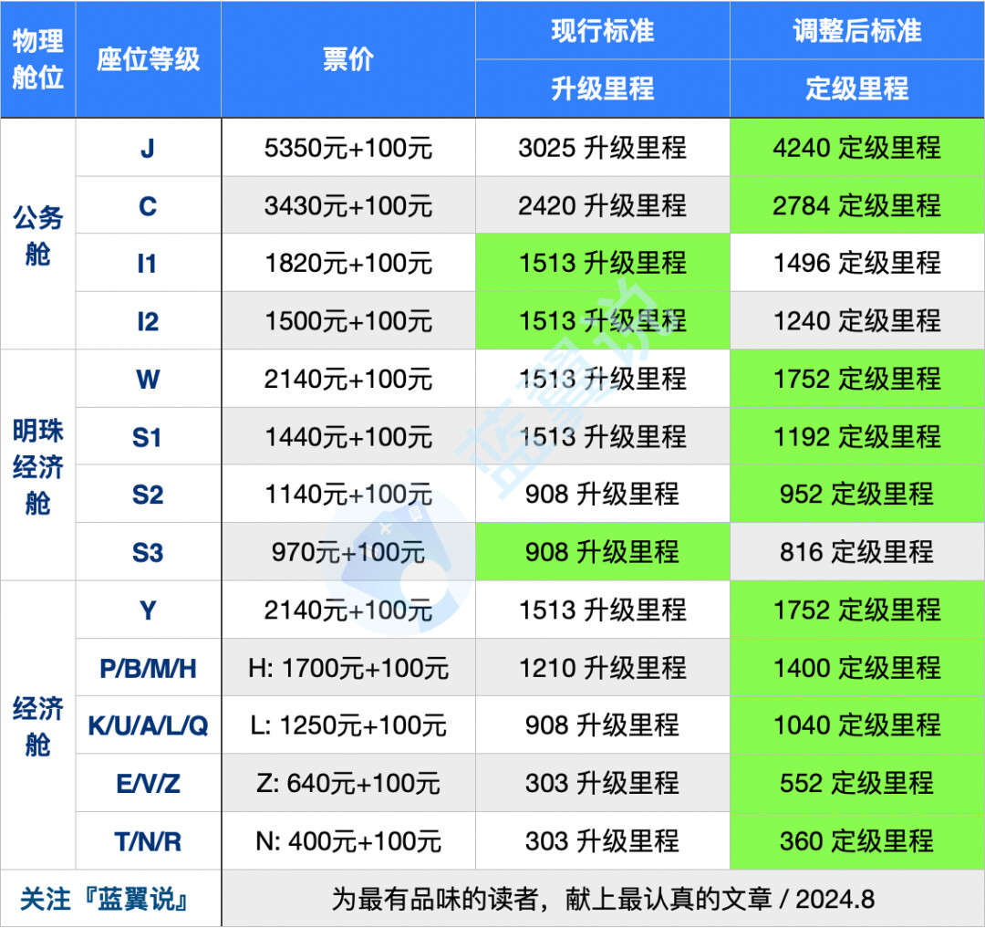This screenshot has height=928, width=985.
Task: Click the footer slogan text dated 2024.8
Action: (x=602, y=899)
